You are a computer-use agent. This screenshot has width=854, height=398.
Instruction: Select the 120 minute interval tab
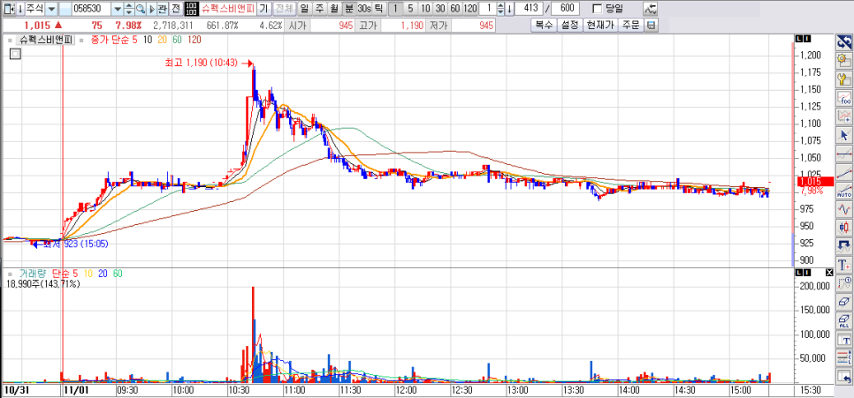pos(470,9)
